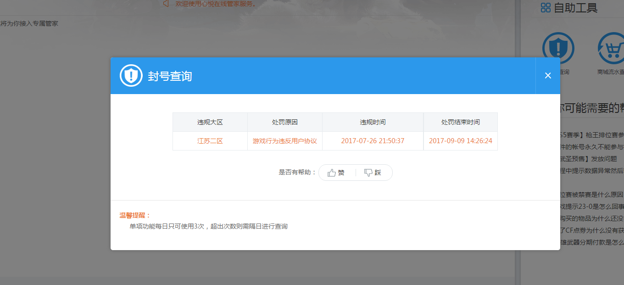
Task: Open the CF点券为什么没有获 help link
Action: point(592,230)
